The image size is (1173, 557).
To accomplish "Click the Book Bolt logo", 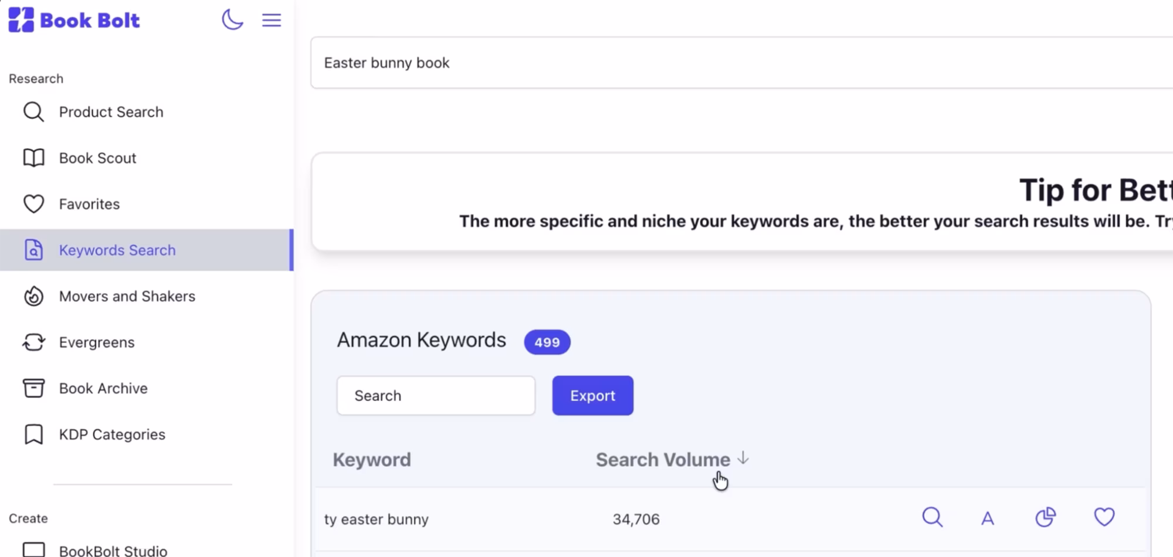I will (x=74, y=20).
